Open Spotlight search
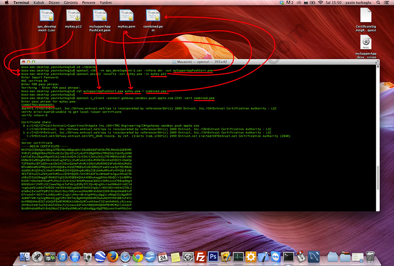 pos(378,2)
